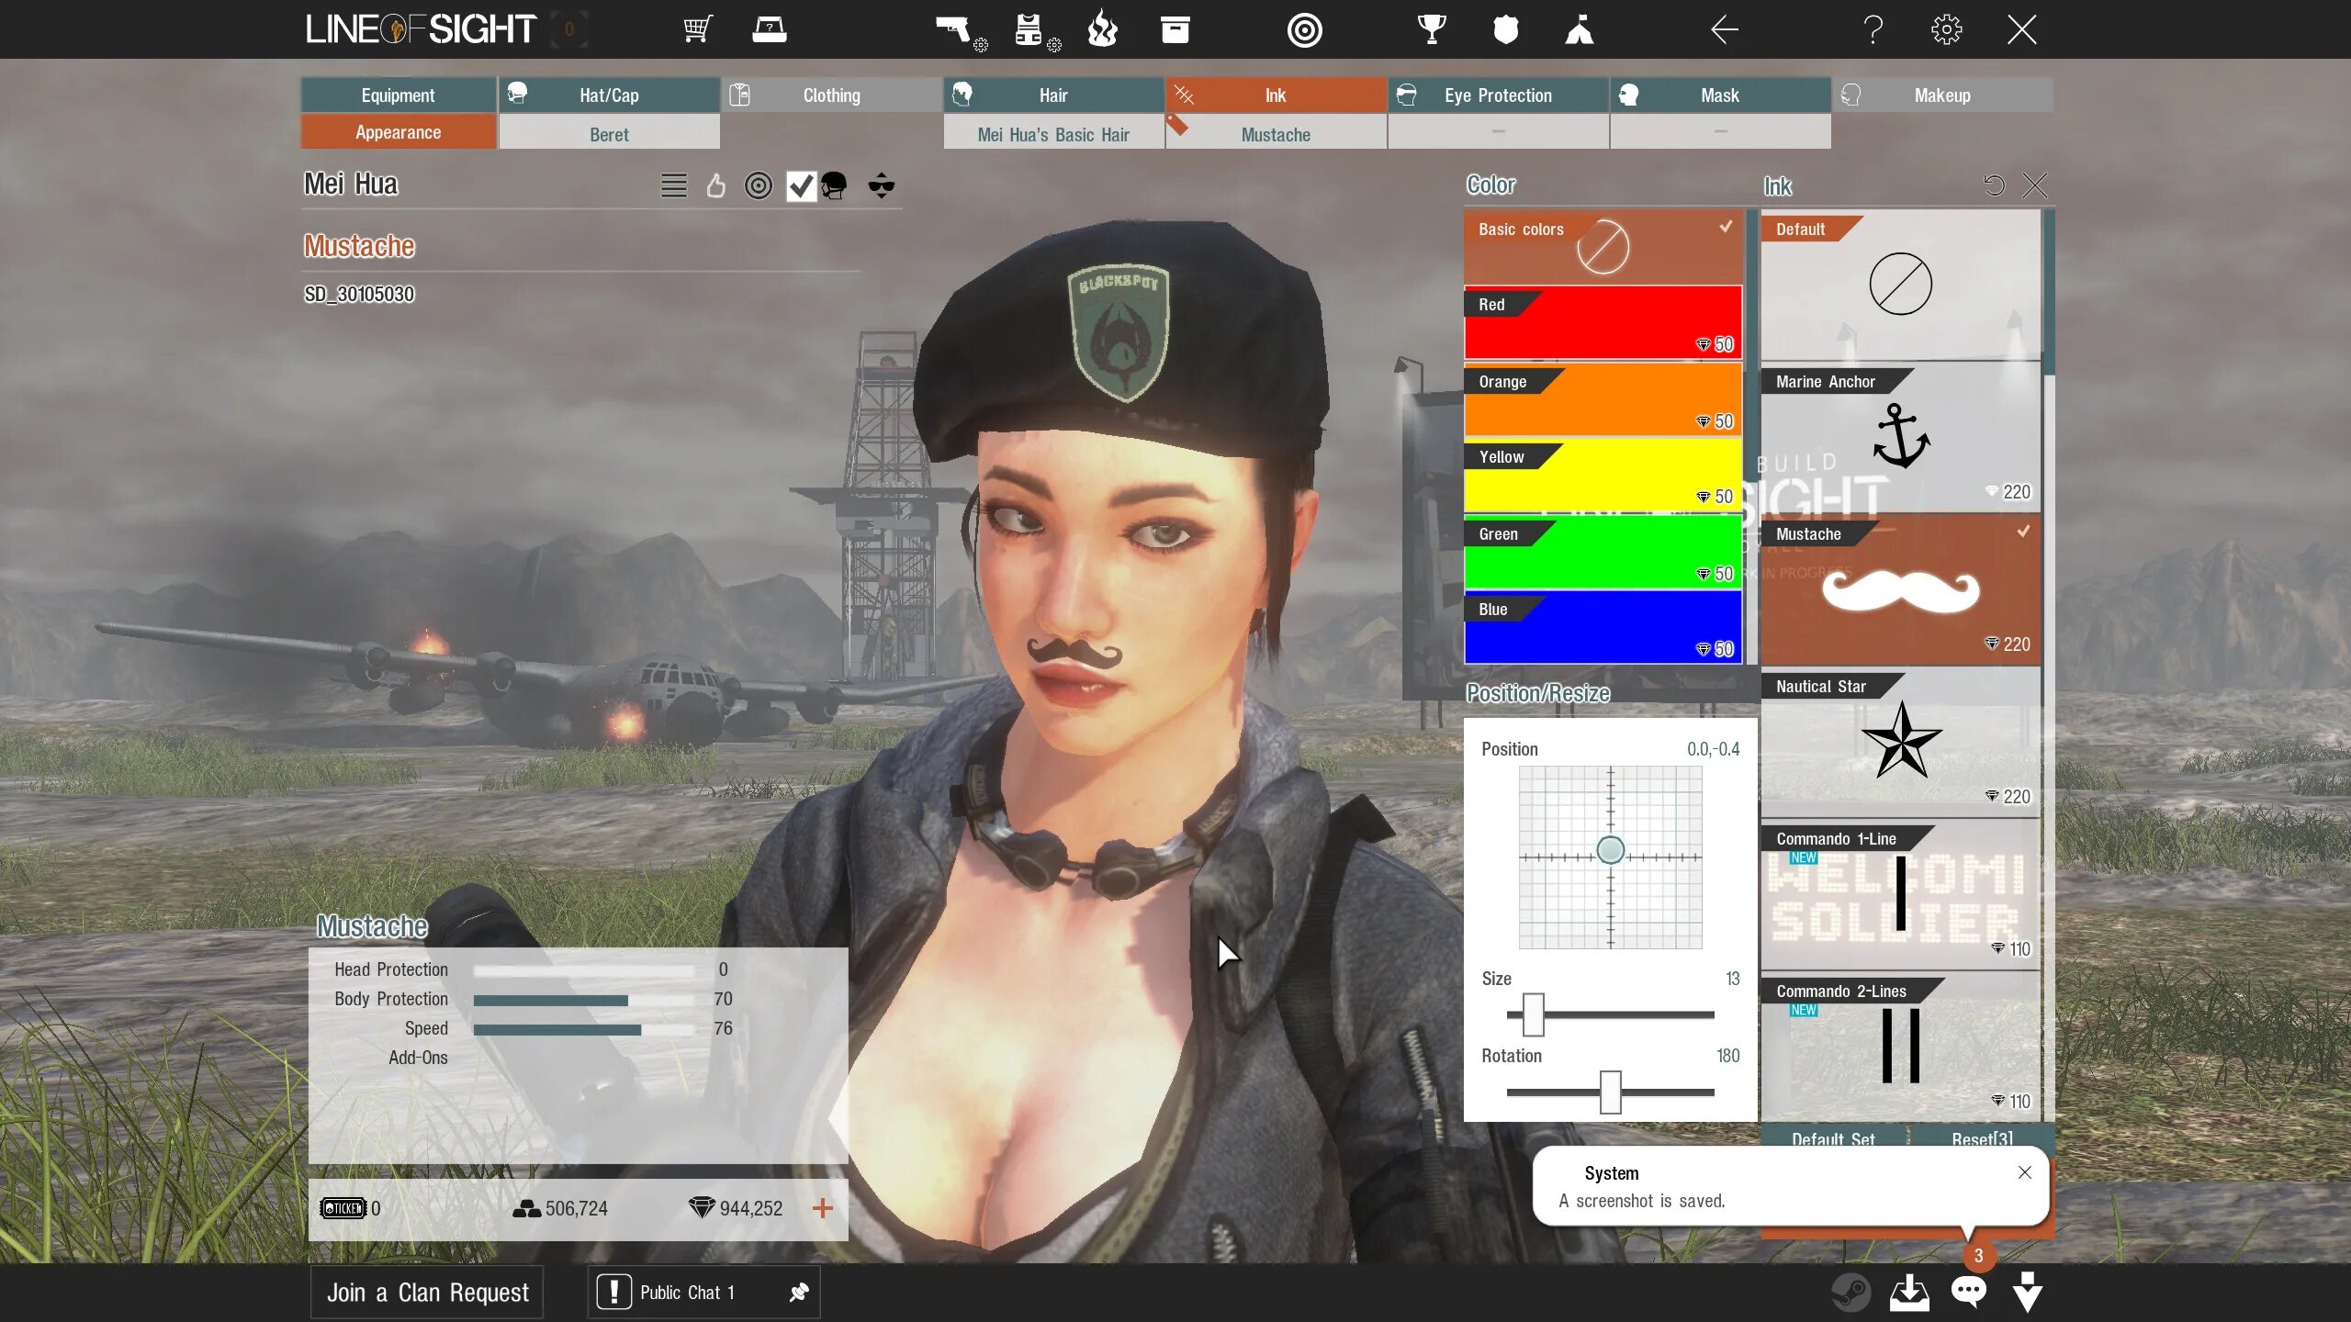This screenshot has height=1322, width=2351.
Task: Click the down arrow icon in the bottom-right corner
Action: [x=2028, y=1292]
